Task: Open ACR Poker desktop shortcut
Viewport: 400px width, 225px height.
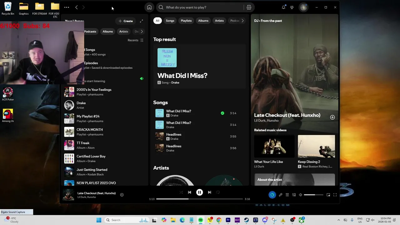Action: (8, 94)
